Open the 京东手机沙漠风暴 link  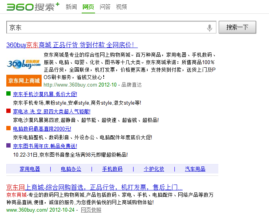pos(45,94)
